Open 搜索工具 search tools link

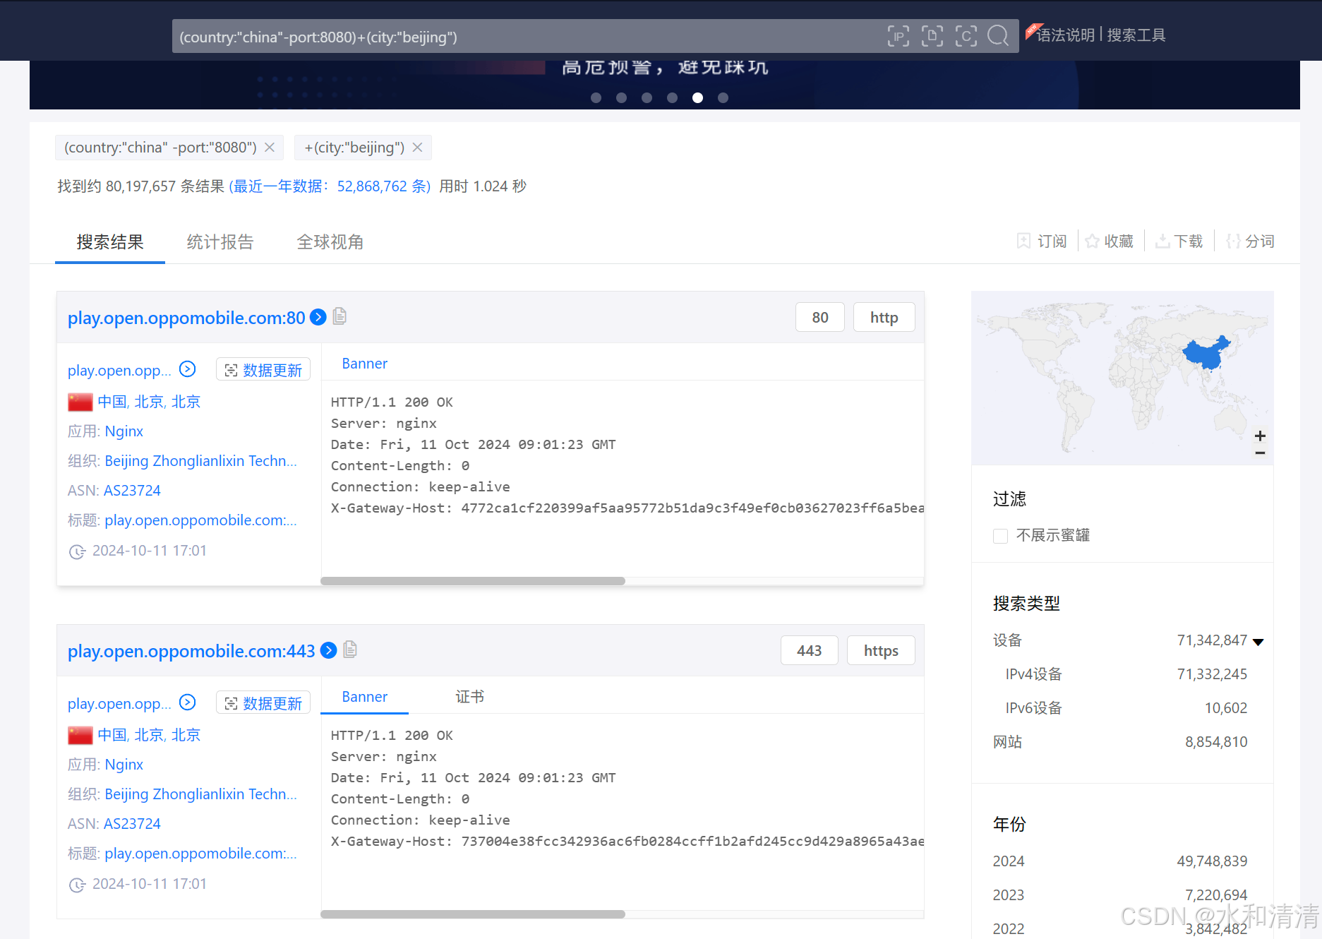coord(1136,35)
